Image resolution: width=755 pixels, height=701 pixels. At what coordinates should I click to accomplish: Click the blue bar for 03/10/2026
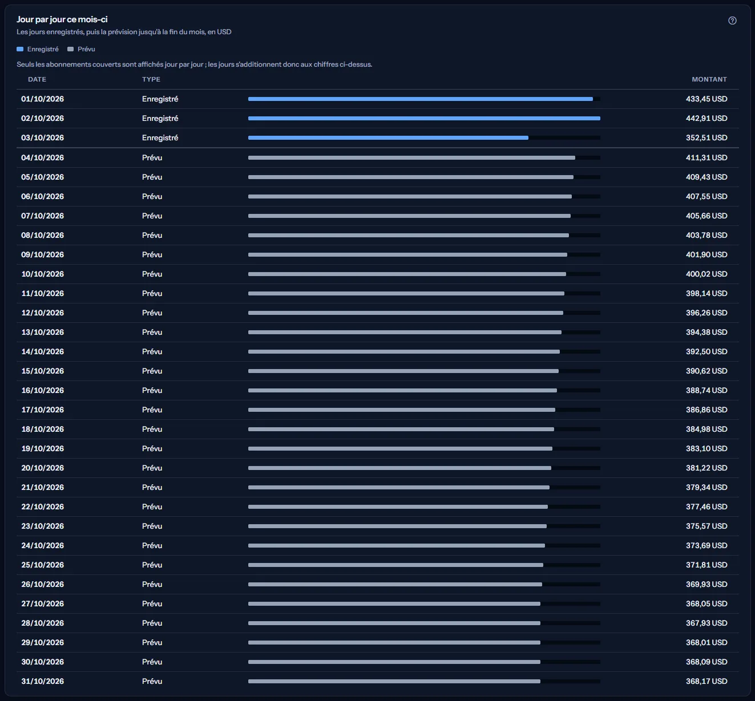tap(388, 137)
